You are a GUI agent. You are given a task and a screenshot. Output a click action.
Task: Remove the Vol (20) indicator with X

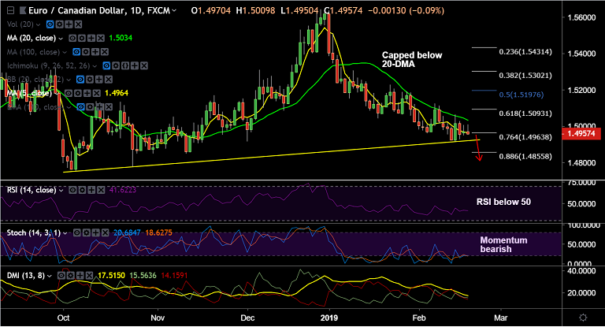[78, 24]
